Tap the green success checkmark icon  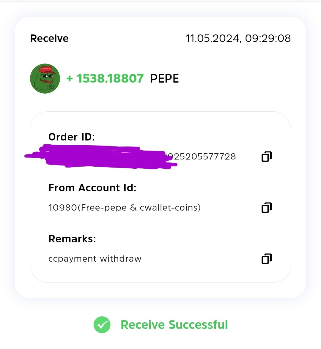[102, 325]
